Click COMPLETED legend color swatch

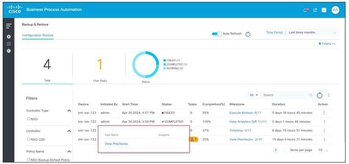[165, 64]
